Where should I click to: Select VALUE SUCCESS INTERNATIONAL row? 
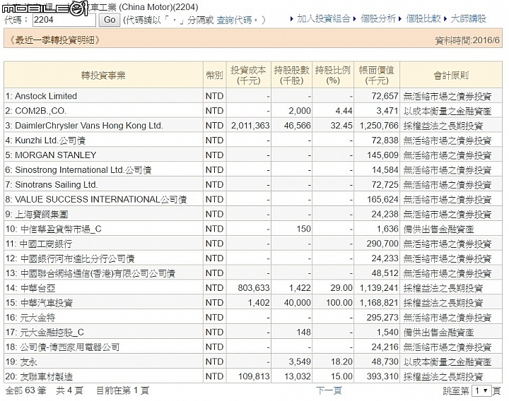[x=253, y=199]
